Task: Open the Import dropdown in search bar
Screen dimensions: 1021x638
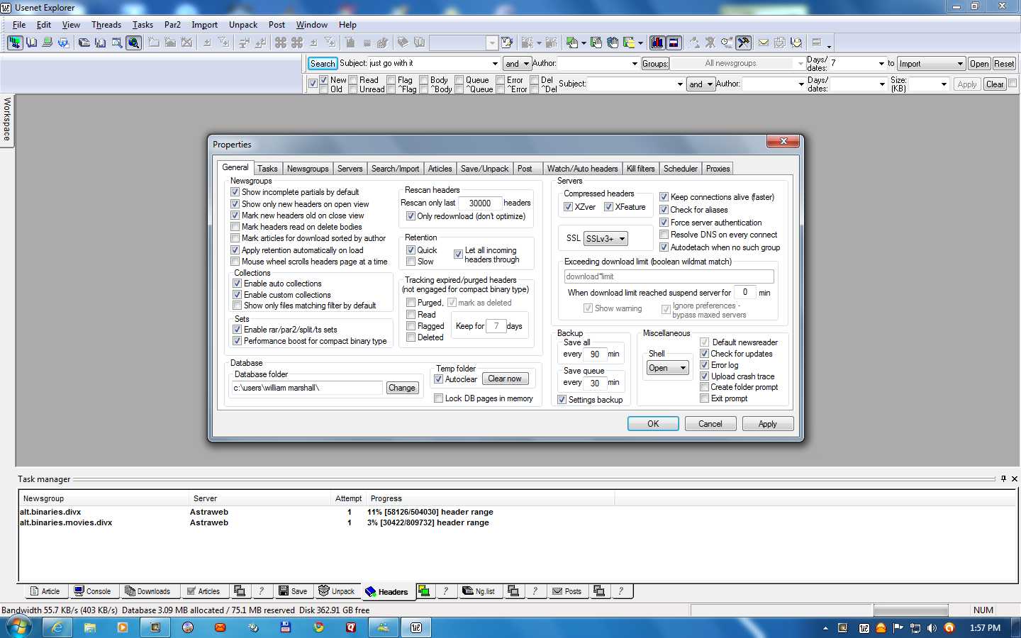Action: pos(931,64)
